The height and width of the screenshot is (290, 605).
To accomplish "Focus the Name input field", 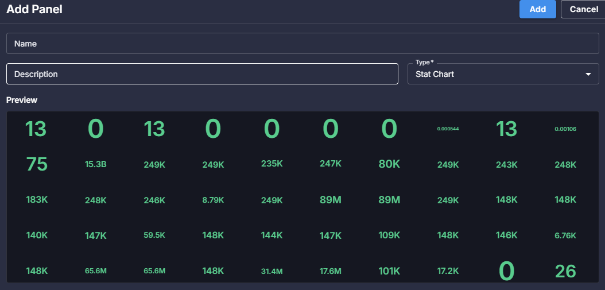I will coord(302,44).
